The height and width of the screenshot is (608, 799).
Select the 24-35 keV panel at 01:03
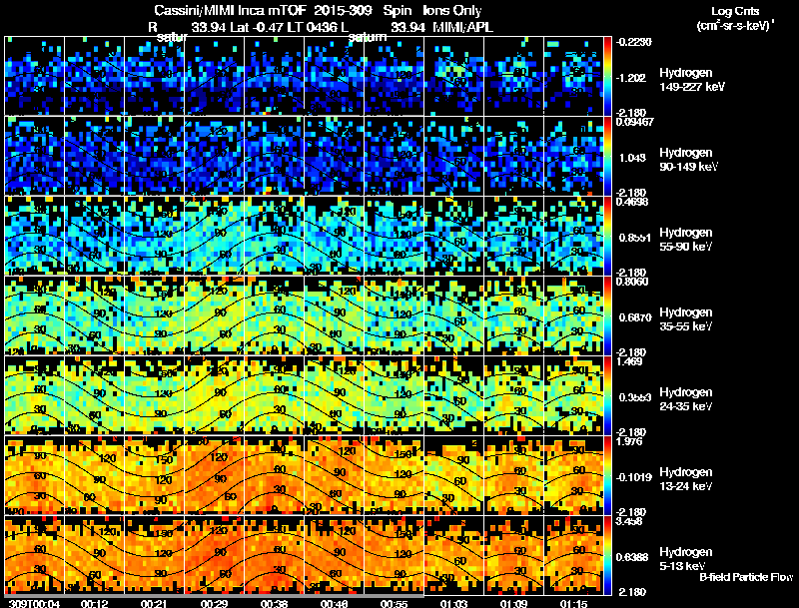(x=453, y=395)
